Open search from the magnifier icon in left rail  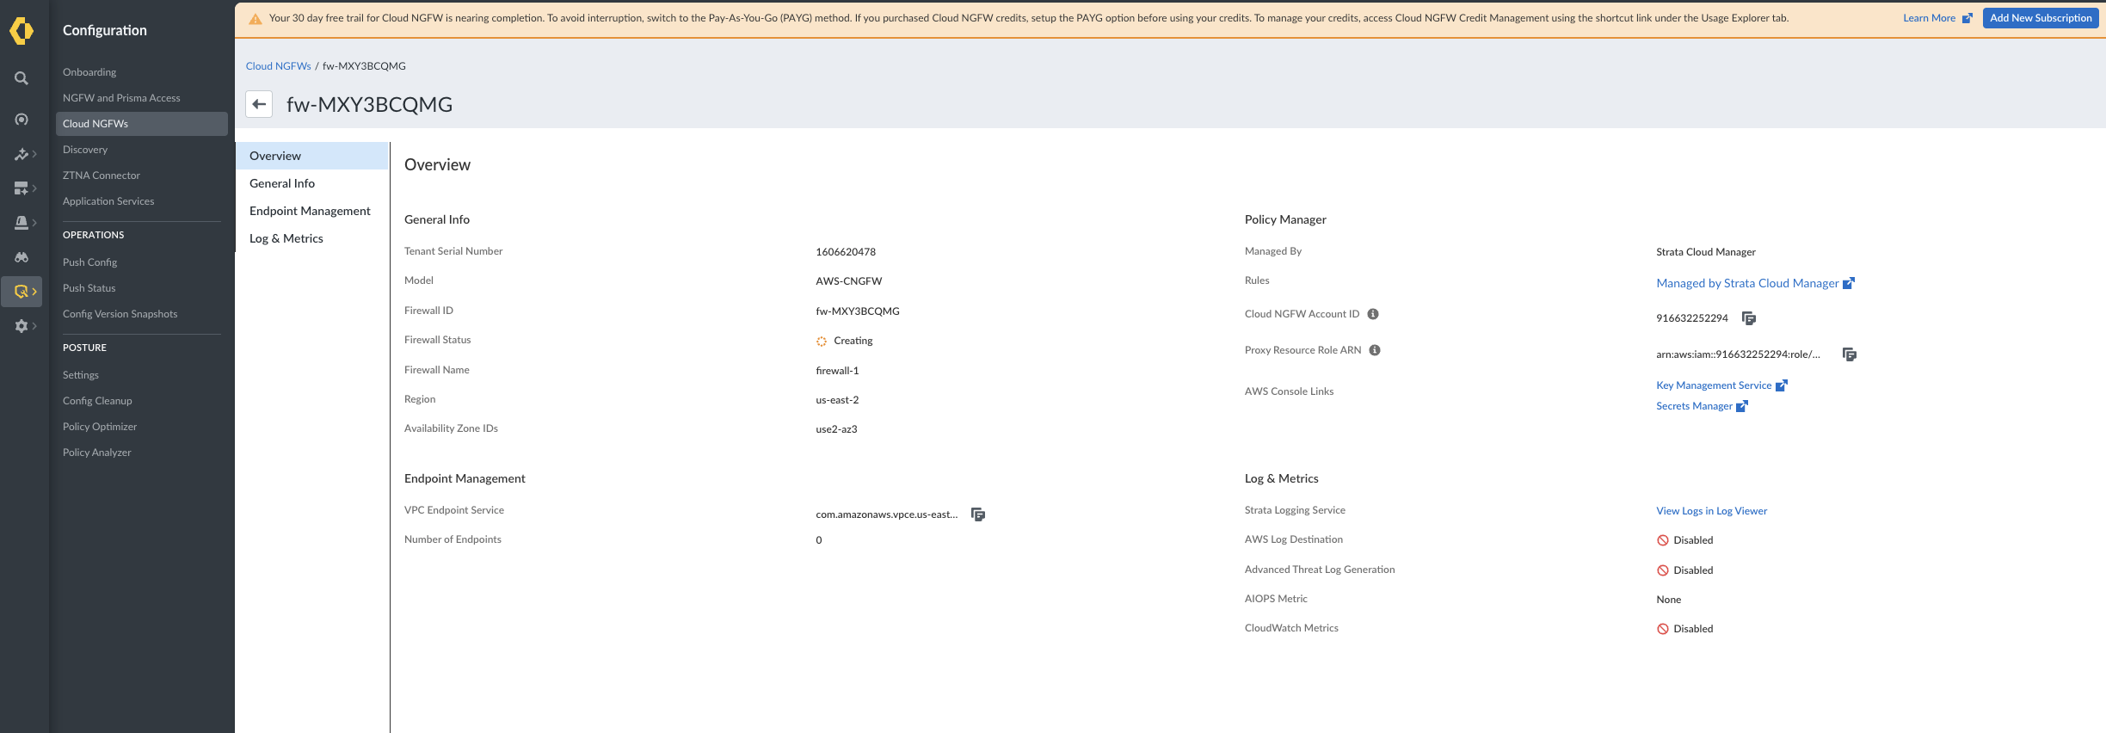[x=22, y=78]
